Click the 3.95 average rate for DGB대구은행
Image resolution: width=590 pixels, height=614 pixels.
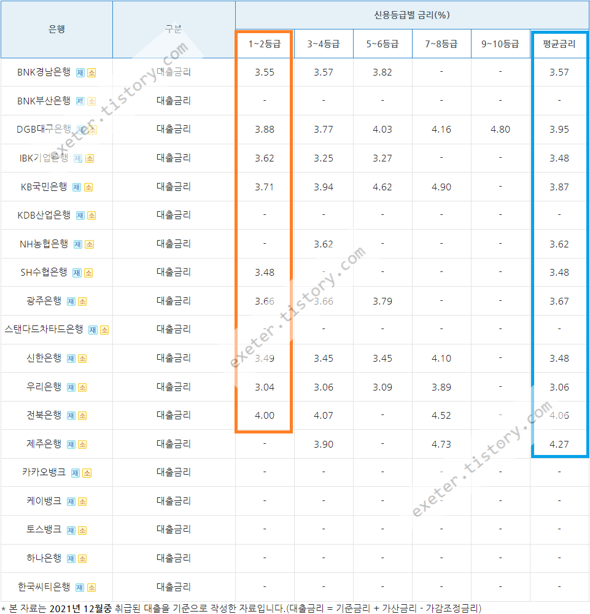pos(559,130)
